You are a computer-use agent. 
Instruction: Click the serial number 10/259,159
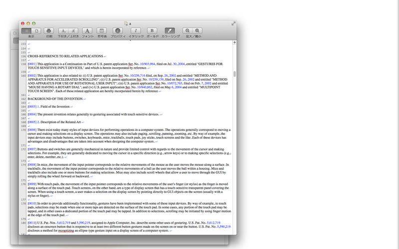[156, 80]
